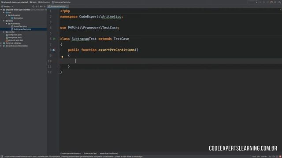
Task: Click the LF line separator indicator in status bar
Action: (x=259, y=157)
